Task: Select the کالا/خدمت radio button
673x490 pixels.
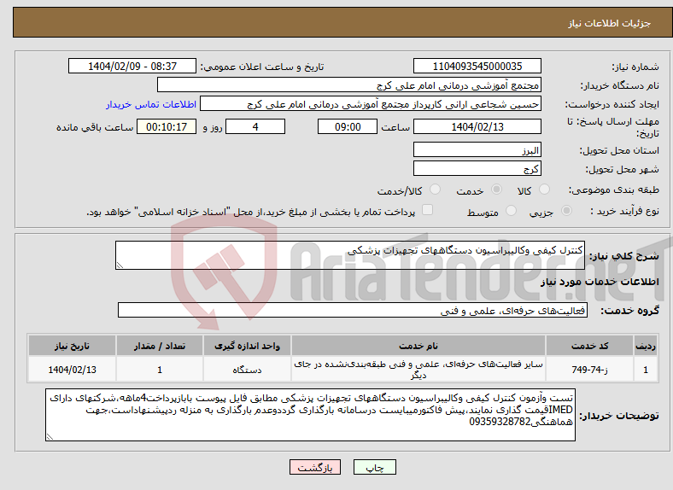Action: point(436,190)
